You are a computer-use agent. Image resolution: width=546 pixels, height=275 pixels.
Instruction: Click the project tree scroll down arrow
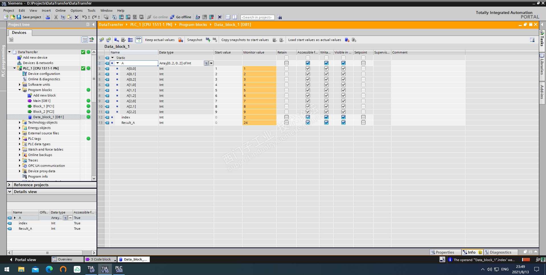(94, 178)
